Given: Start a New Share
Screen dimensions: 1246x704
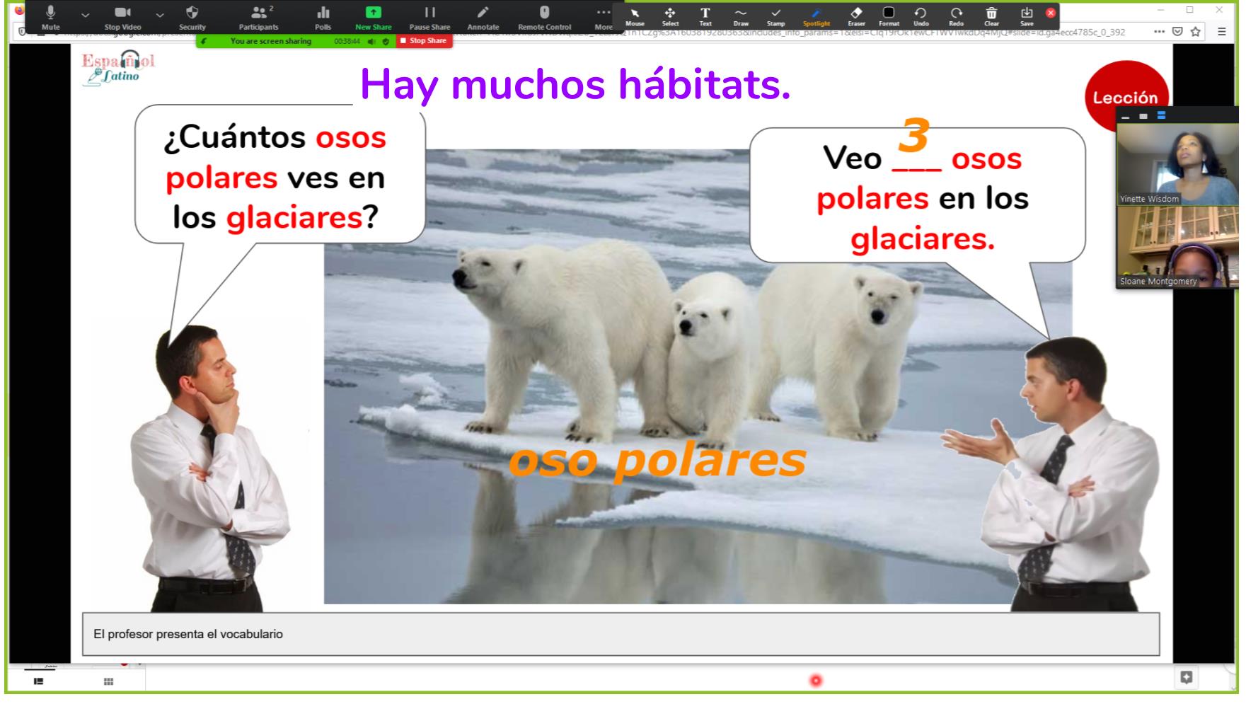Looking at the screenshot, I should point(373,17).
